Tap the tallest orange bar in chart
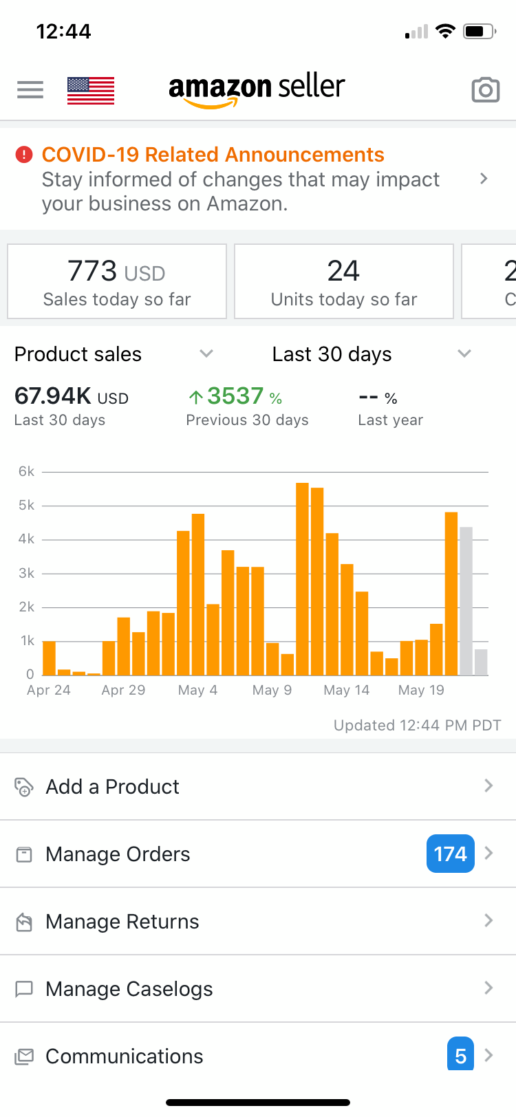This screenshot has height=1117, width=516. pyautogui.click(x=302, y=578)
